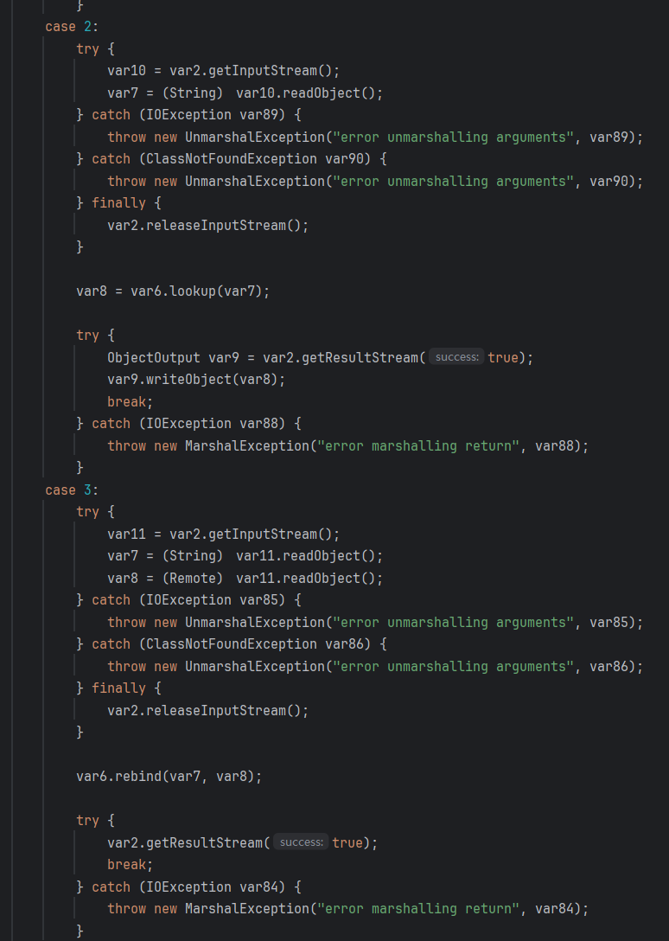Click var11 in the getInputStream assignment
The height and width of the screenshot is (941, 669).
pos(126,535)
